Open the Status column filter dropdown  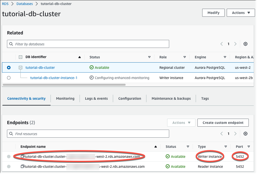click(149, 57)
